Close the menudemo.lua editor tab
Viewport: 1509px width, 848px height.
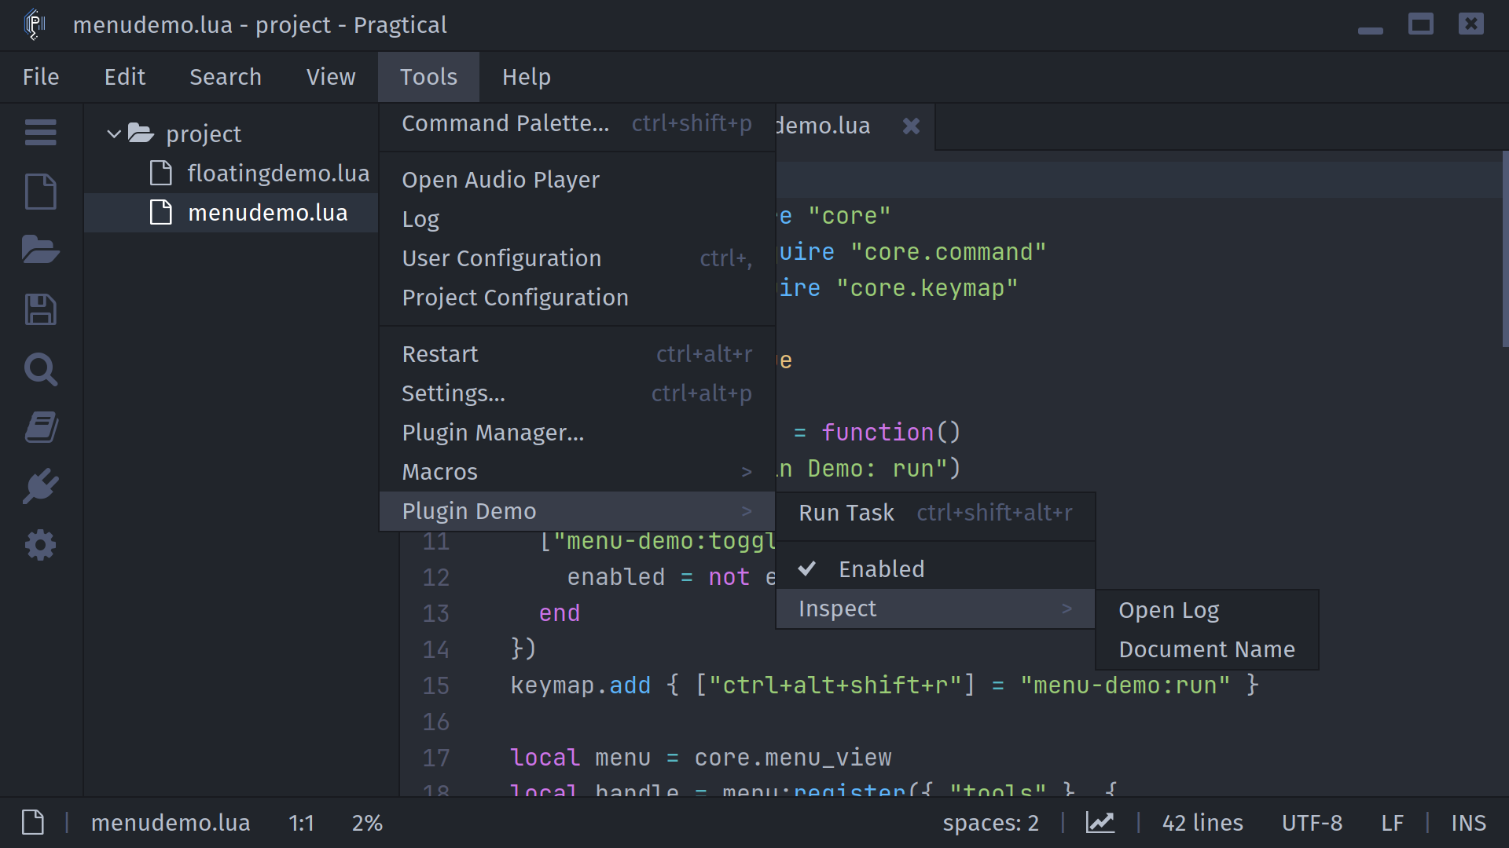pyautogui.click(x=911, y=126)
